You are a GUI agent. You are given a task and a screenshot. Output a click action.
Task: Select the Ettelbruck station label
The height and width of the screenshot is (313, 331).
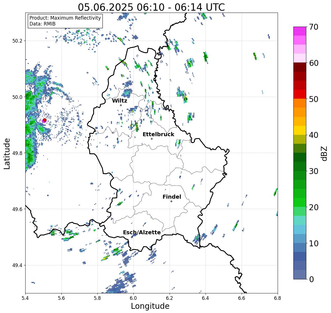[x=158, y=134]
